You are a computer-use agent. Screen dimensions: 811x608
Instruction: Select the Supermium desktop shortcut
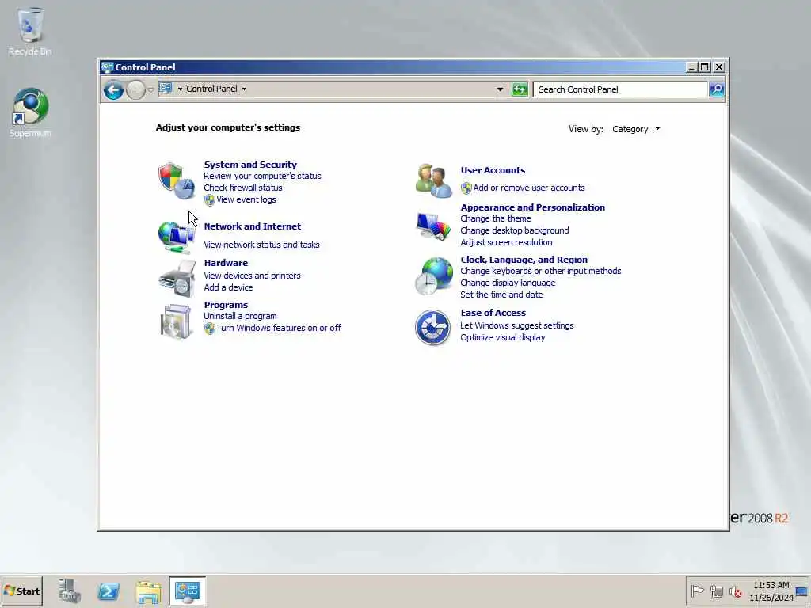click(31, 113)
